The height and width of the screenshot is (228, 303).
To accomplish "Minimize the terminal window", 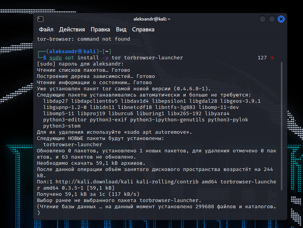I will (263, 19).
